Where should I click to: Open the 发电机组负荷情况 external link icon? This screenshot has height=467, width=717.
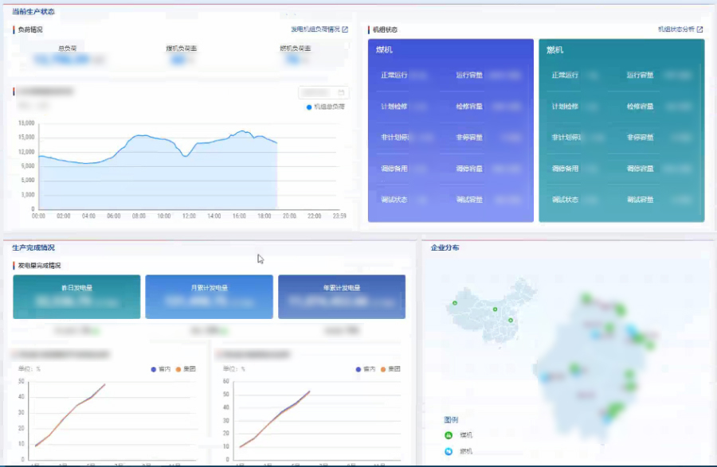coord(345,29)
